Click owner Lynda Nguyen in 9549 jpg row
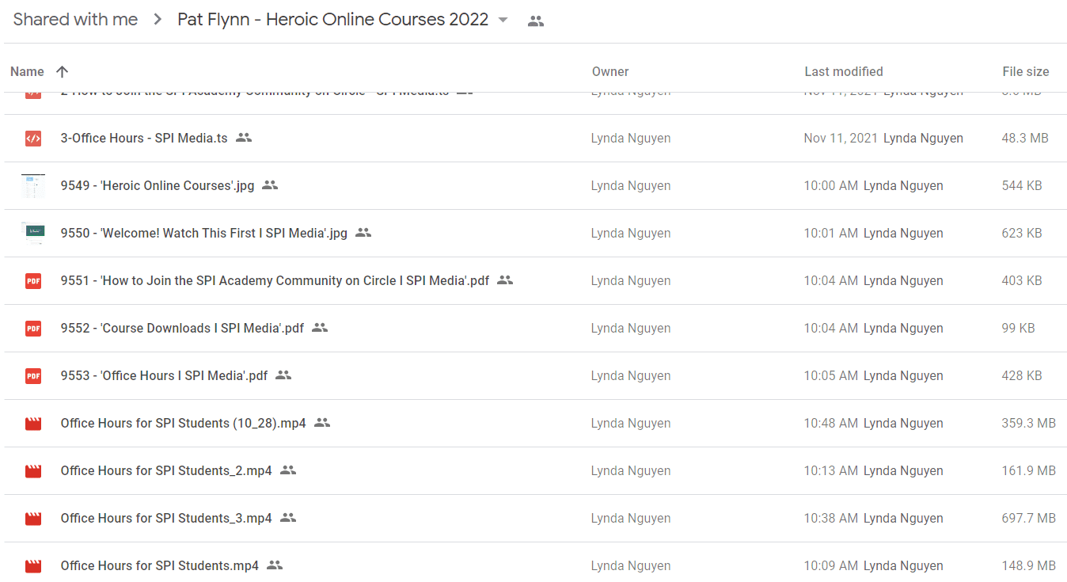This screenshot has width=1067, height=582. (631, 185)
